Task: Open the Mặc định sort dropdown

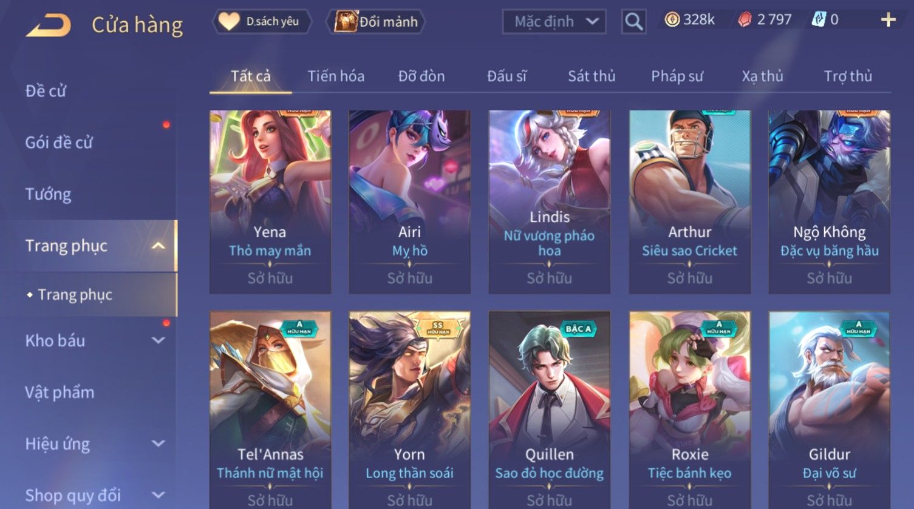Action: click(x=554, y=22)
